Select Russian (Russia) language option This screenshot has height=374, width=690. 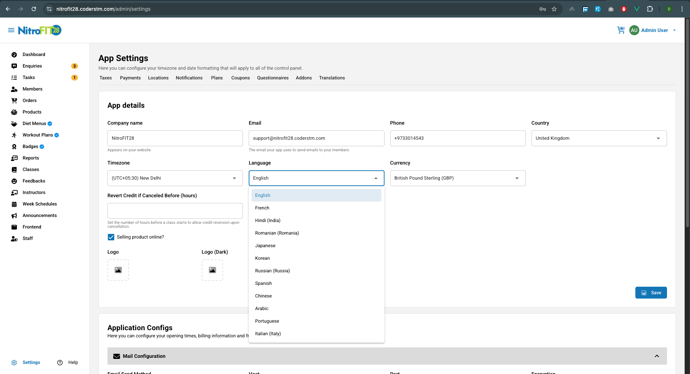(316, 271)
